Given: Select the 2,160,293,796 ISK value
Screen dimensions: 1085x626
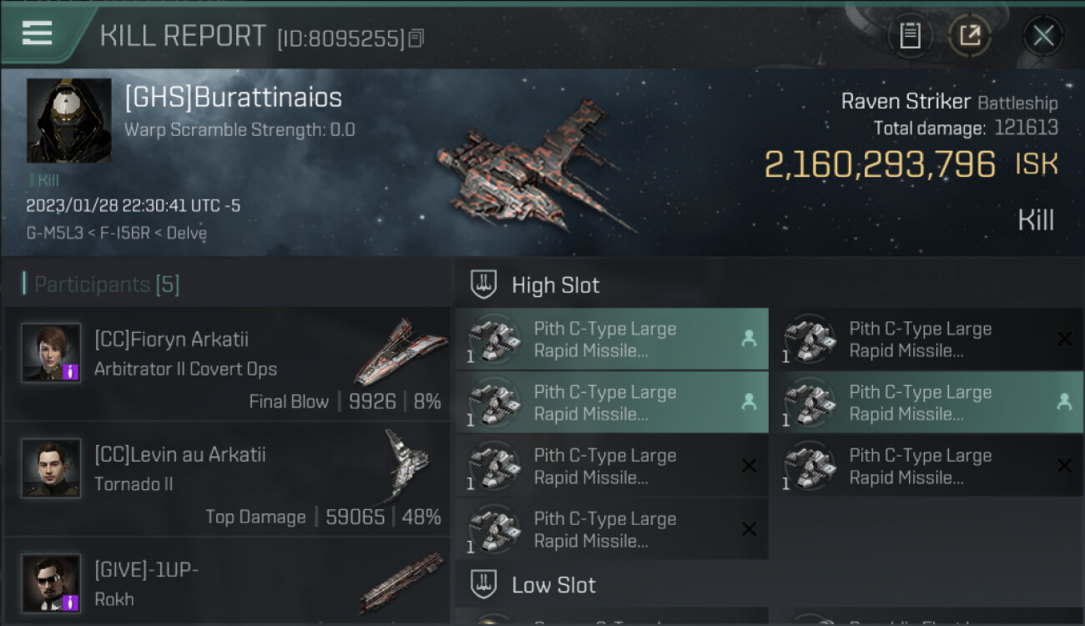Looking at the screenshot, I should click(880, 164).
